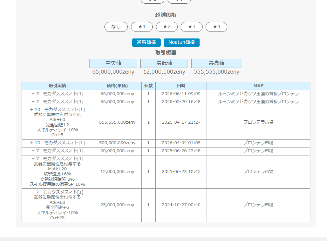
Task: Select the ★1 transcendence level
Action: (x=142, y=27)
